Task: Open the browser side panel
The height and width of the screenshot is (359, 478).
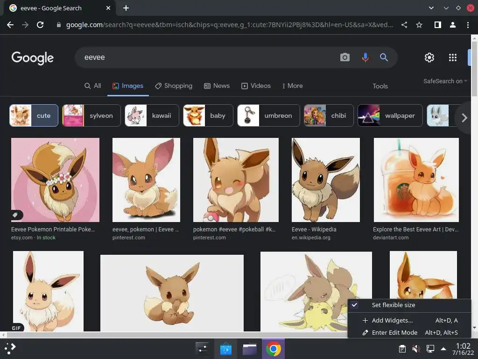Action: [x=438, y=25]
